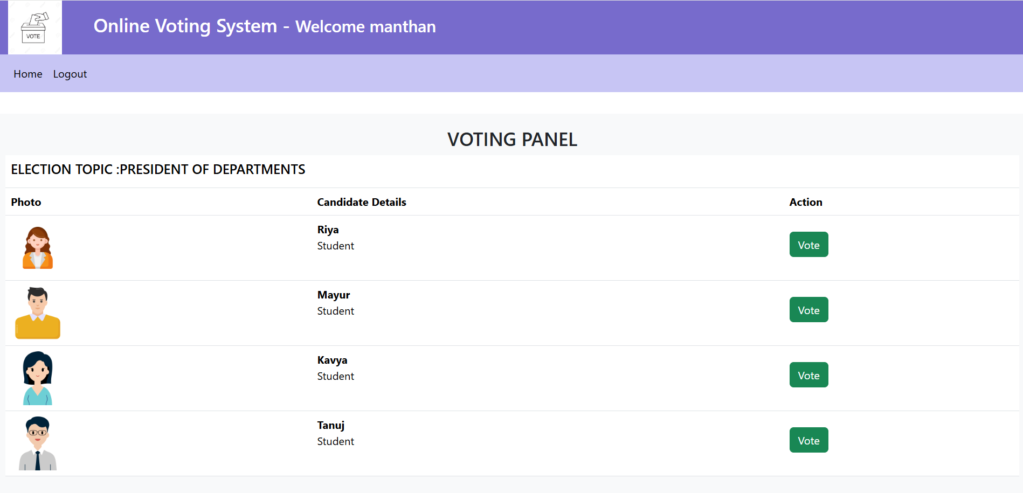Vote for candidate Mayur
This screenshot has width=1023, height=493.
pos(808,310)
